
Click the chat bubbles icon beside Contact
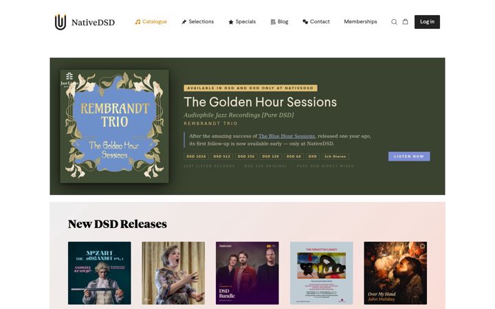point(305,22)
